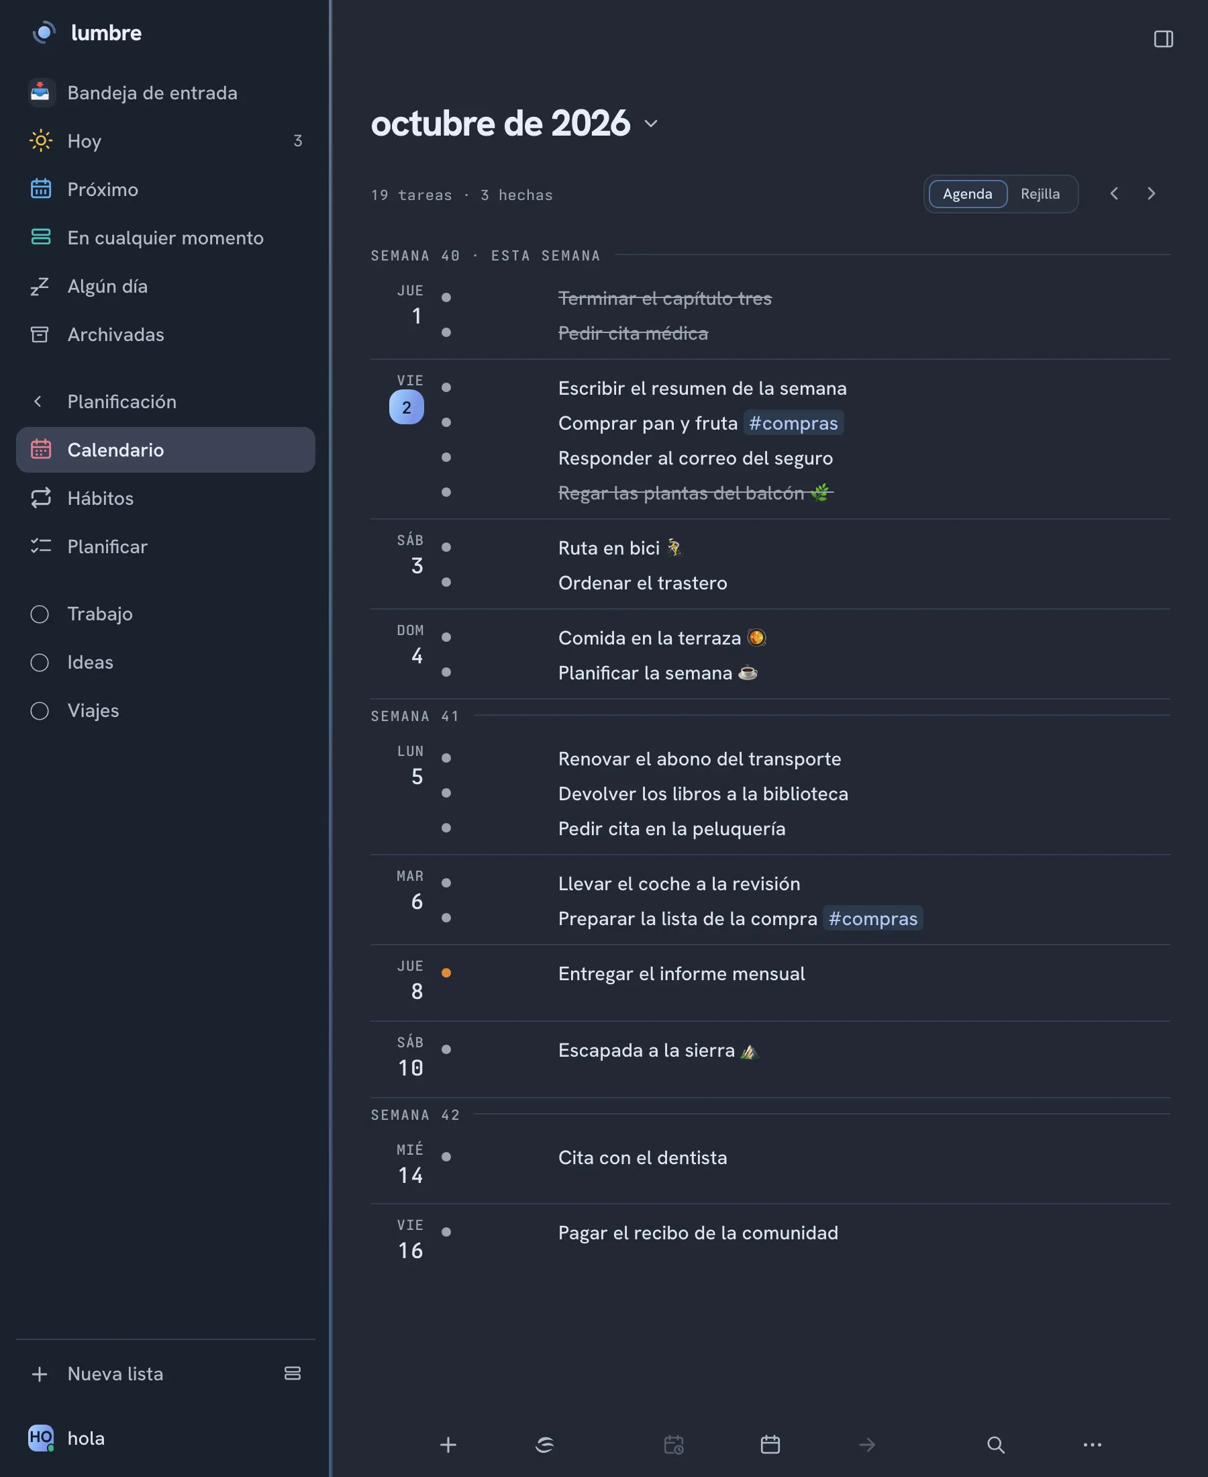Screen dimensions: 1208x1477
Task: Open Planificar section
Action: click(x=165, y=546)
